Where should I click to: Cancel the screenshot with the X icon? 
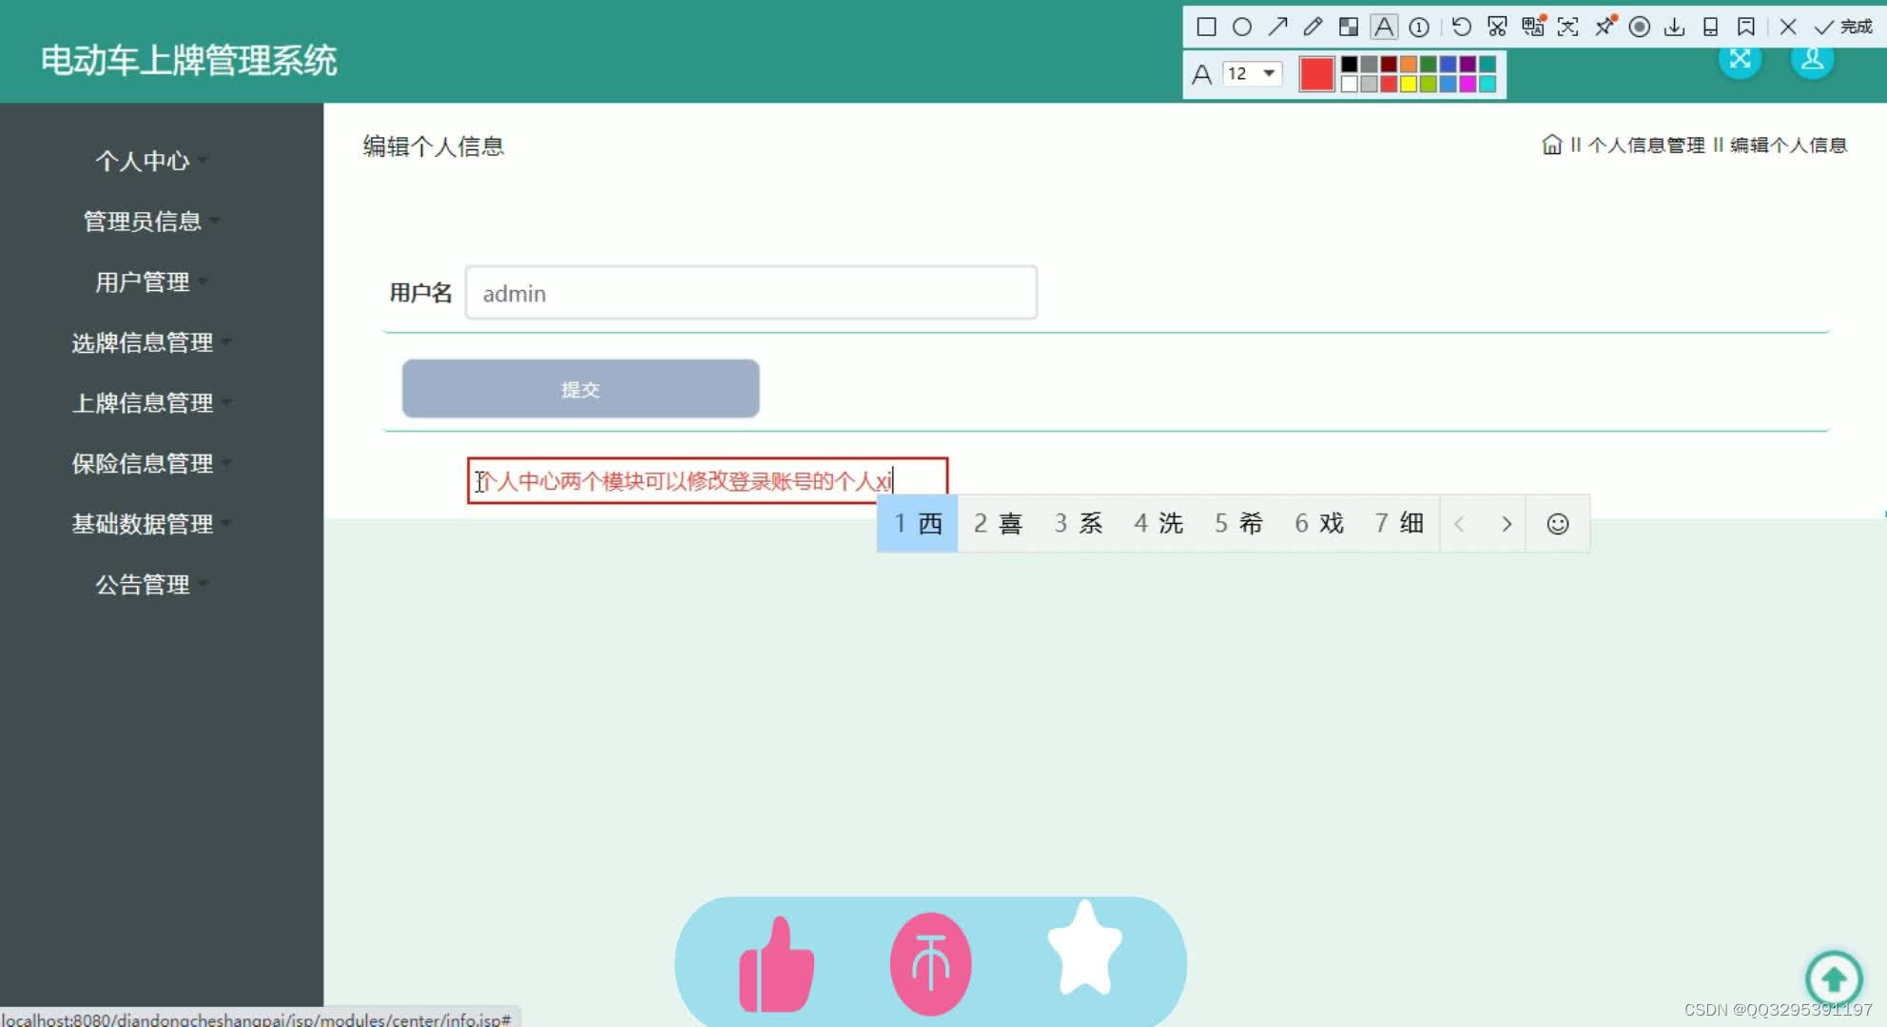pyautogui.click(x=1788, y=27)
